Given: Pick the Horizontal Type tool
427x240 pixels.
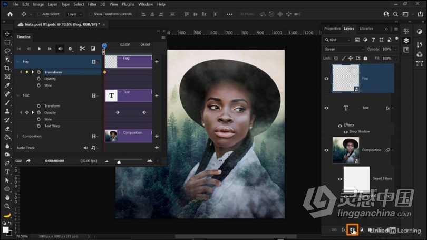Looking at the screenshot, I should [7, 171].
